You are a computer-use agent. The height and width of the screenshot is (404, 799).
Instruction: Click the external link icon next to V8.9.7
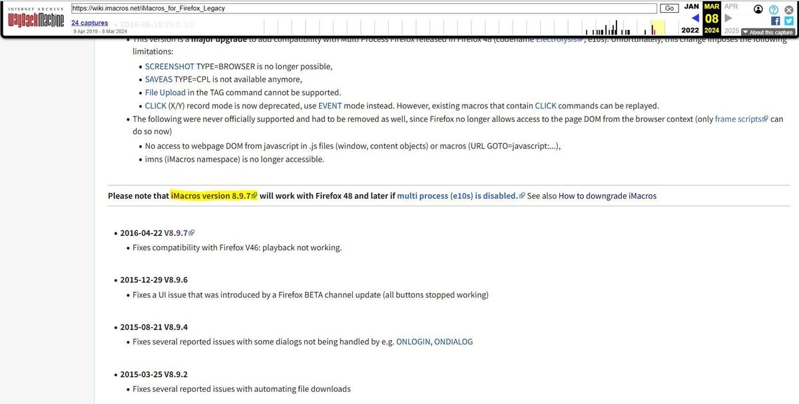coord(192,232)
